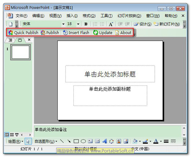This screenshot has width=191, height=157.
Task: Create a new blank presentation icon
Action: coord(11,24)
